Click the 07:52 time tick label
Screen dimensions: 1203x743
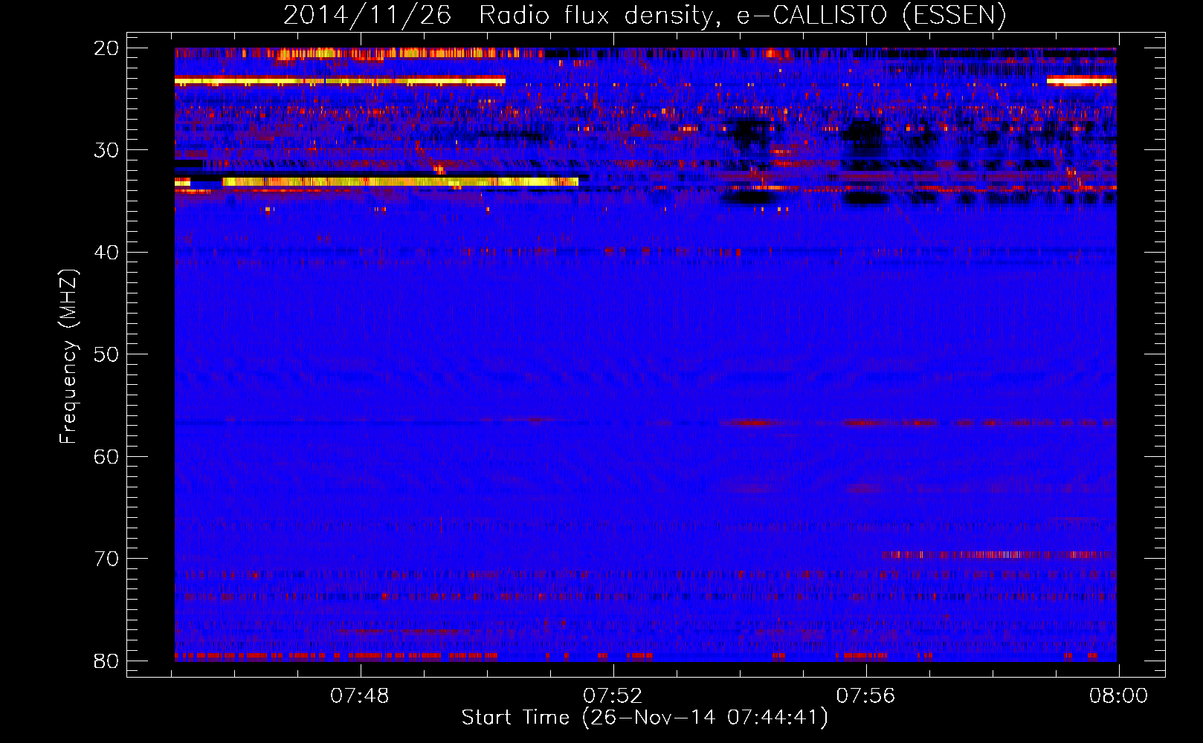click(x=613, y=696)
